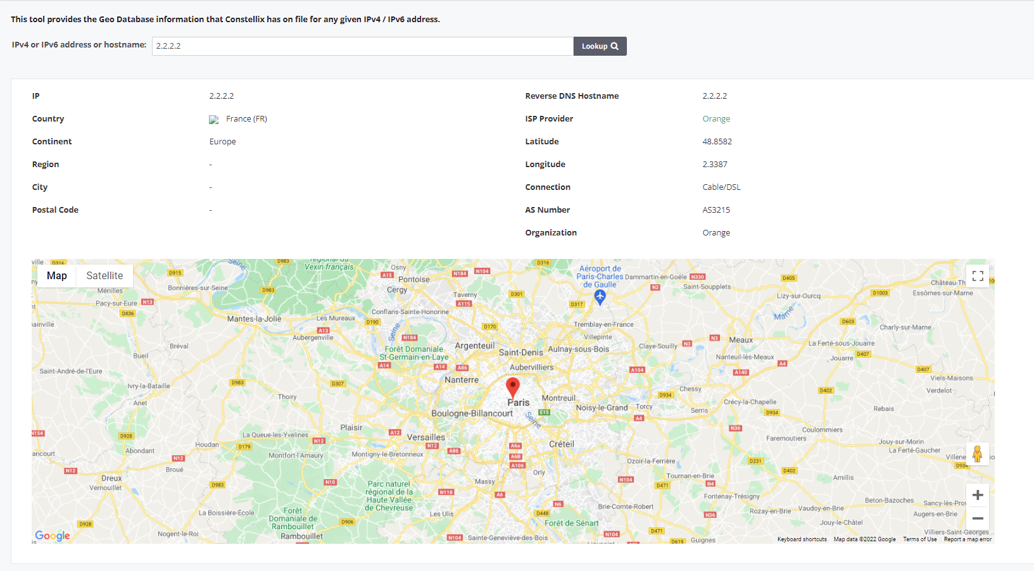Open the Google logo link on map
This screenshot has height=571, width=1034.
pos(53,536)
